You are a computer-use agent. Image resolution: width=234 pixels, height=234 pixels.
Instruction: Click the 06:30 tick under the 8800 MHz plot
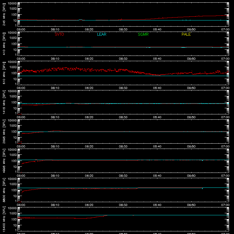123,205
